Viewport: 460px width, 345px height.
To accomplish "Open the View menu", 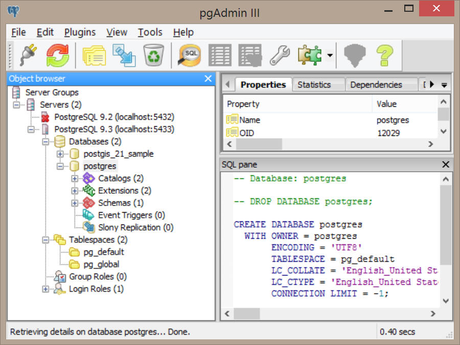I will coord(117,32).
